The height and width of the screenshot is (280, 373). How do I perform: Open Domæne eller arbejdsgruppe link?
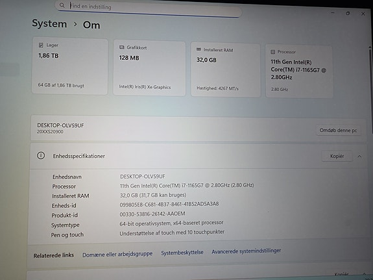tap(117, 254)
